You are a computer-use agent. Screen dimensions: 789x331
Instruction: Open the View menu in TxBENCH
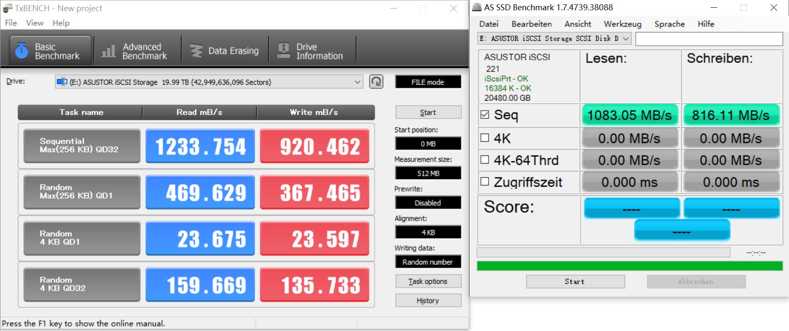pyautogui.click(x=35, y=23)
